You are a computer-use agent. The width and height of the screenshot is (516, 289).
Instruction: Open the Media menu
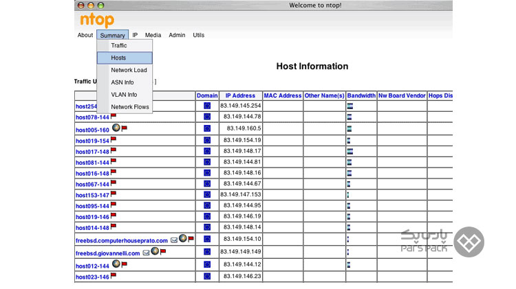point(153,35)
